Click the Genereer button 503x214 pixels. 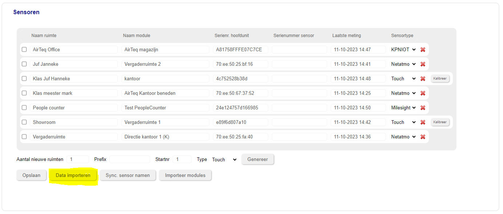258,159
